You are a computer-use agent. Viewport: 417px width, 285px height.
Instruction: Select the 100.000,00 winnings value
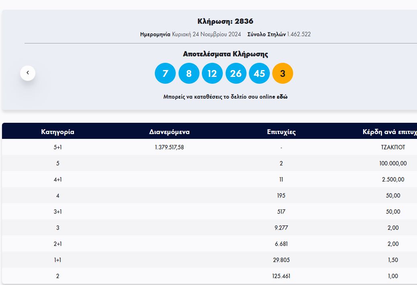pos(393,163)
